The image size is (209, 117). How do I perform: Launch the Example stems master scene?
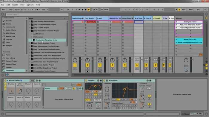[x=176, y=22]
